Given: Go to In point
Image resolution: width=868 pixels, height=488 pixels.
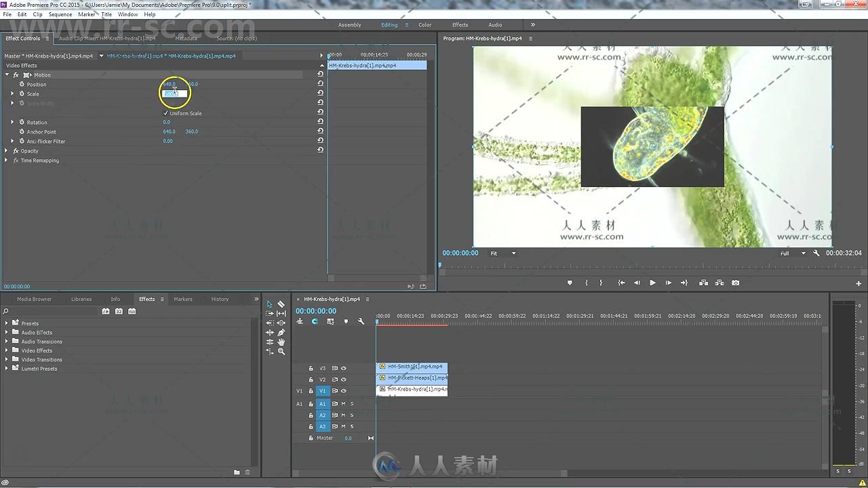Looking at the screenshot, I should (x=621, y=283).
